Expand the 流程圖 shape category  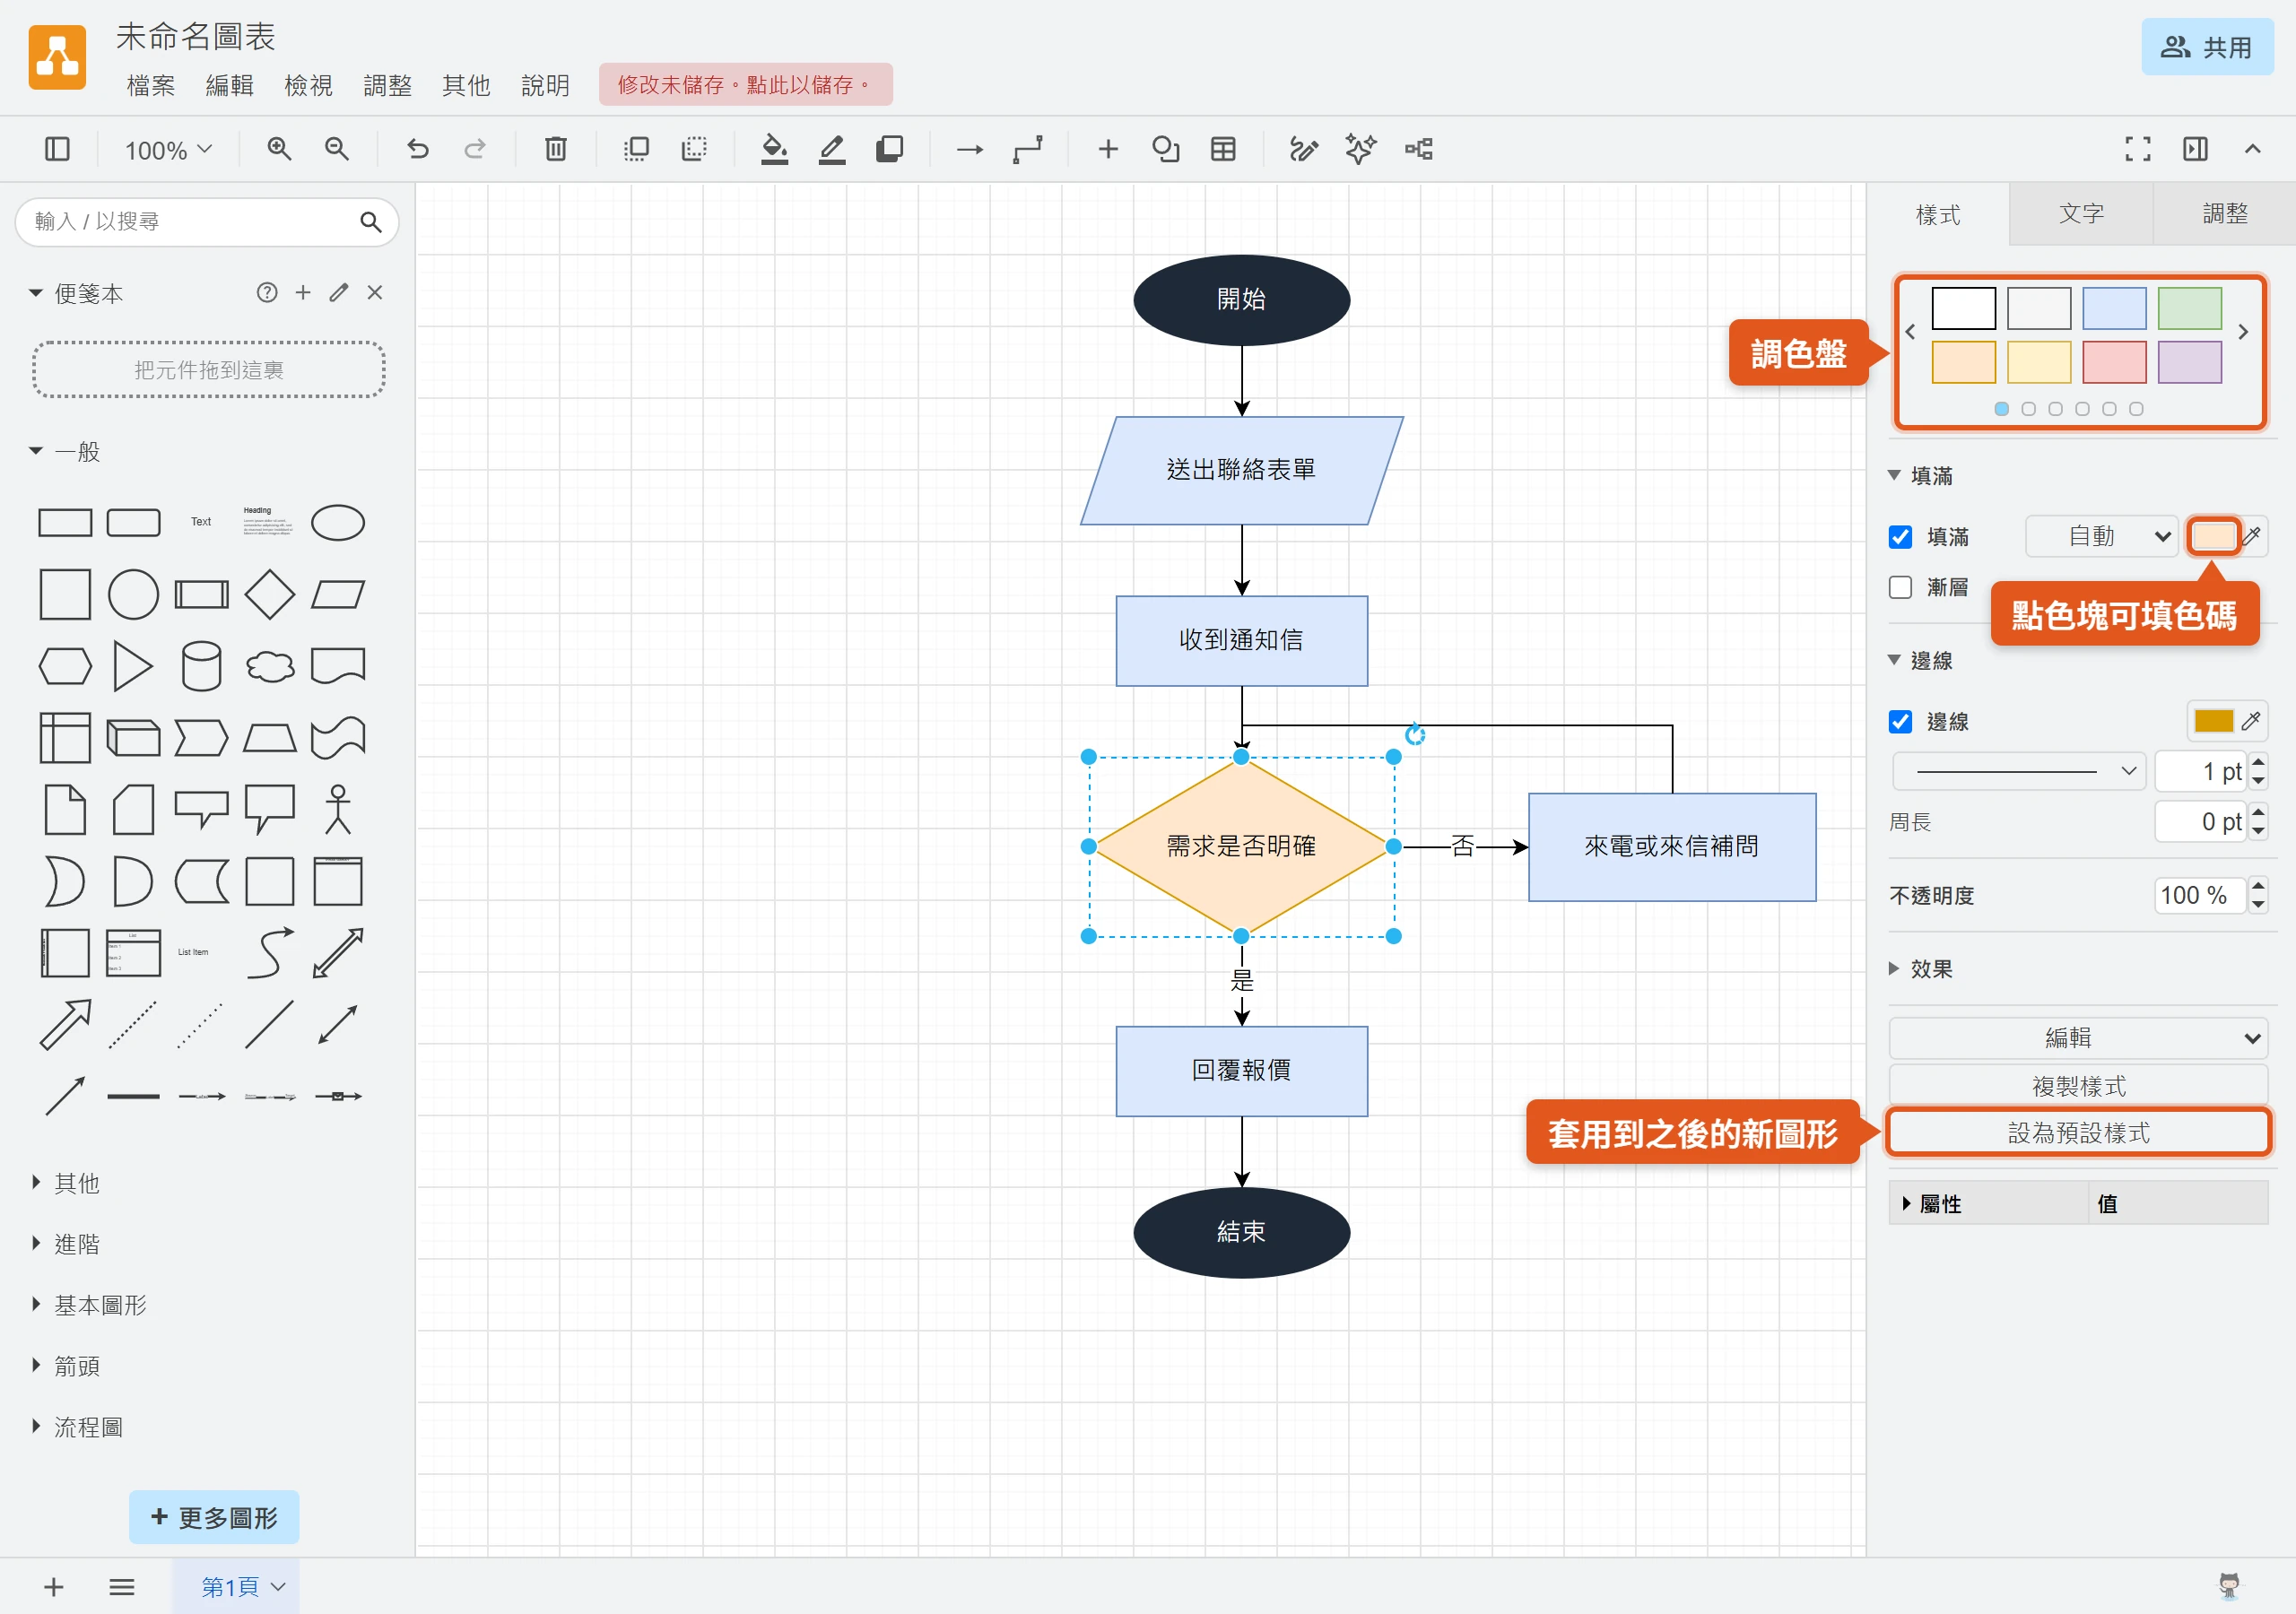click(x=88, y=1427)
